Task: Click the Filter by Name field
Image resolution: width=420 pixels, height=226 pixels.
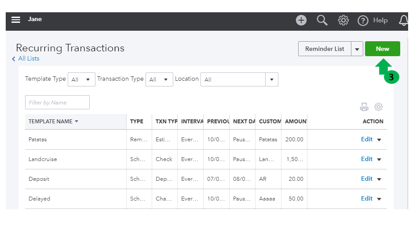Action: click(57, 102)
